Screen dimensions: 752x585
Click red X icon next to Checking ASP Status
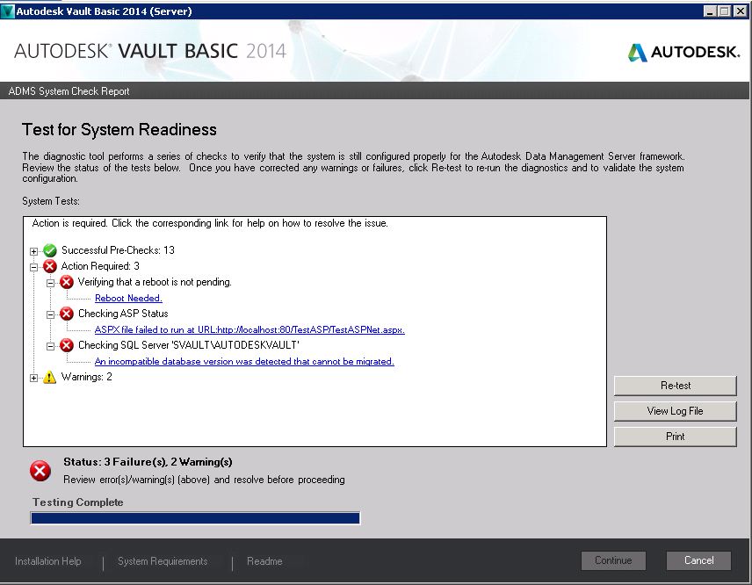click(x=67, y=314)
